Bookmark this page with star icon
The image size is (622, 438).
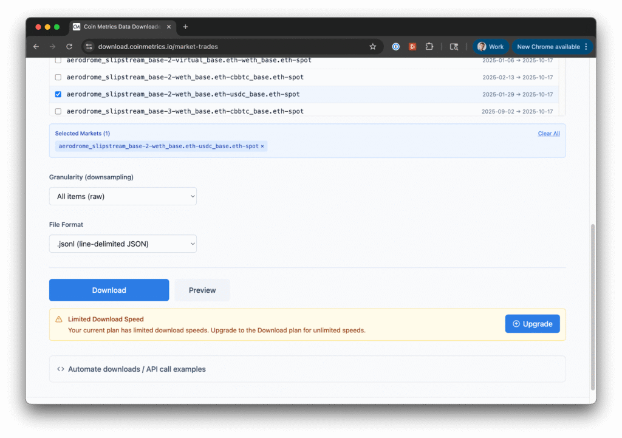pos(372,47)
